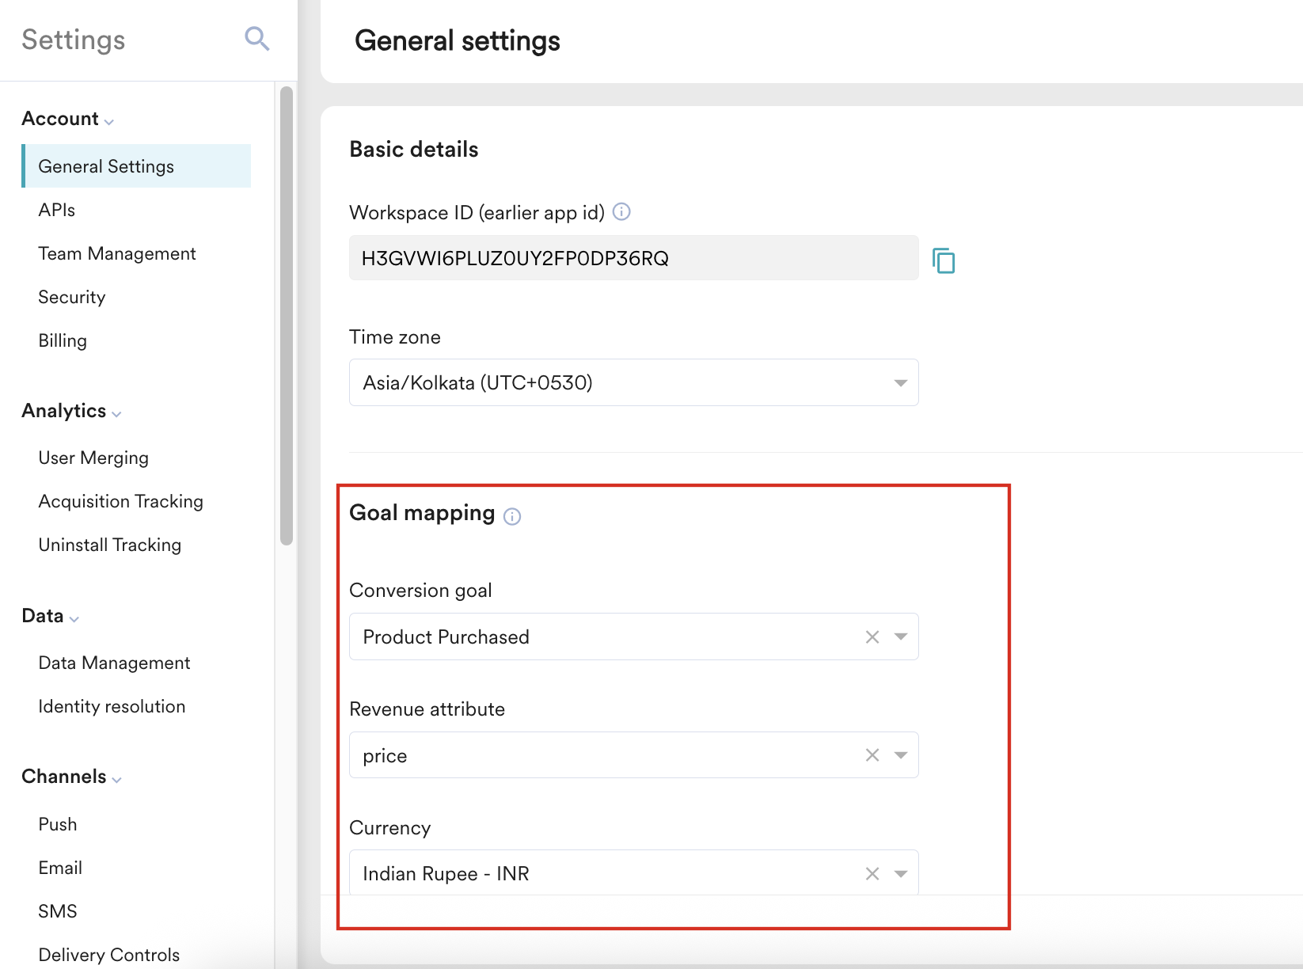Clear the selected Currency
The width and height of the screenshot is (1303, 969).
point(872,874)
